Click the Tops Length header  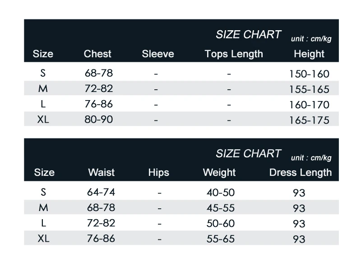pyautogui.click(x=234, y=54)
